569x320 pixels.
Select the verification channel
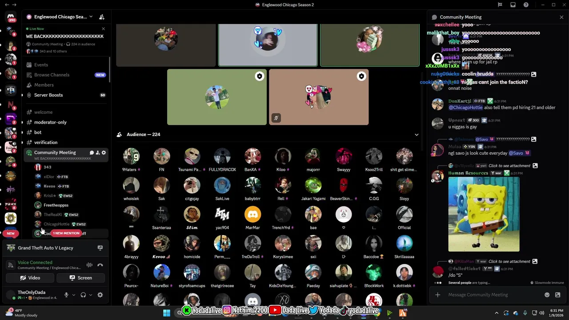click(65, 143)
